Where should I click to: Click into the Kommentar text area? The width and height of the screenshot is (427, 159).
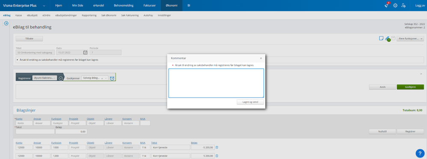coord(216,83)
